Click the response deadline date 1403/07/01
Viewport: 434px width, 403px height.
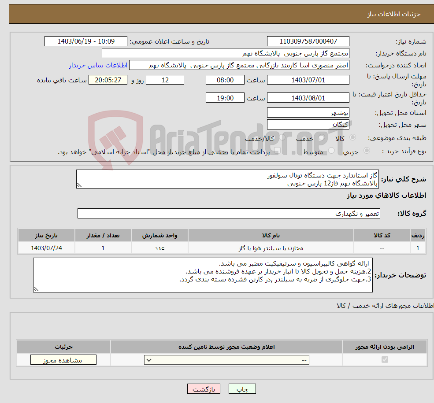308,80
